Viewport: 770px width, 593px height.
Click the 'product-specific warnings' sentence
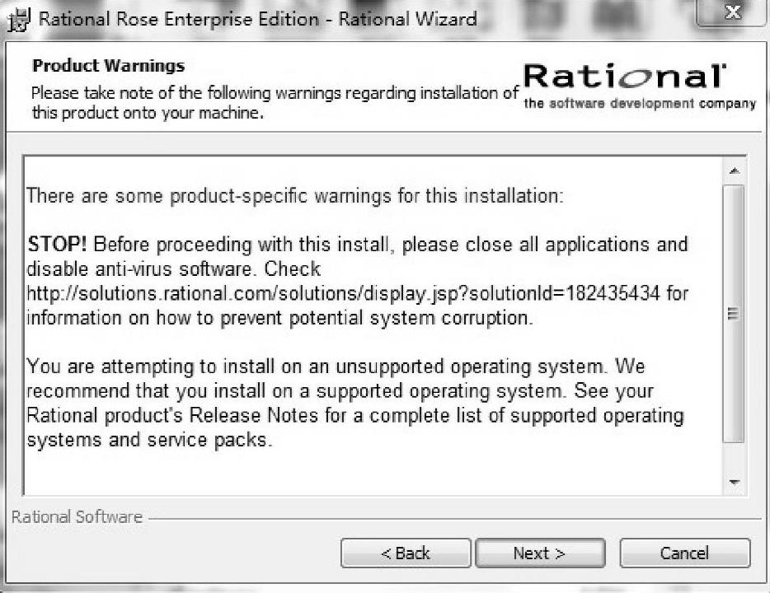coord(294,196)
